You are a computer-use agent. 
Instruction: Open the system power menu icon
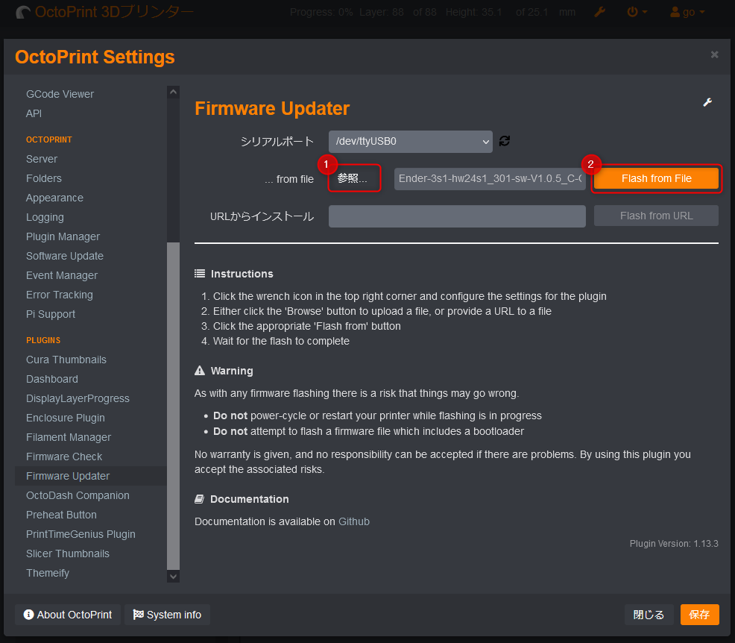(x=637, y=12)
